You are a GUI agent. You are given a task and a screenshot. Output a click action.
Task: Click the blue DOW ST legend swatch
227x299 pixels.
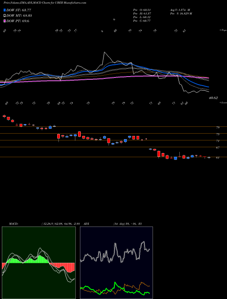[x=5, y=10]
